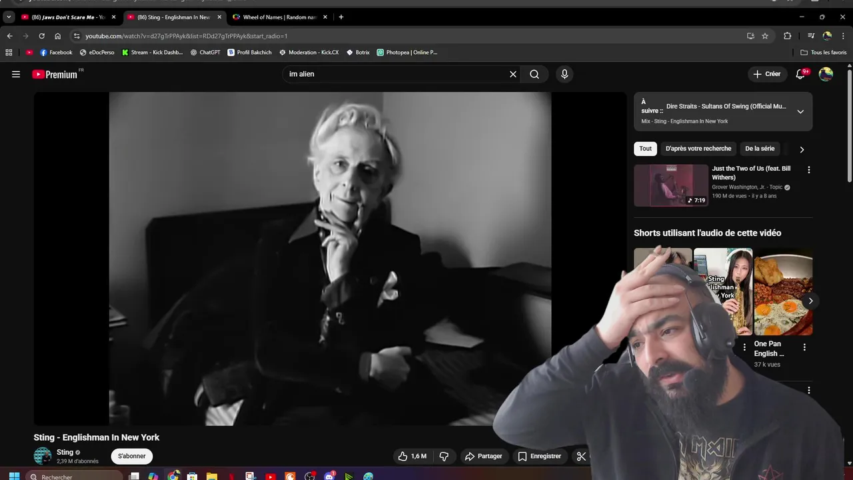The height and width of the screenshot is (480, 853).
Task: Bookmark this page with the star
Action: coord(765,36)
